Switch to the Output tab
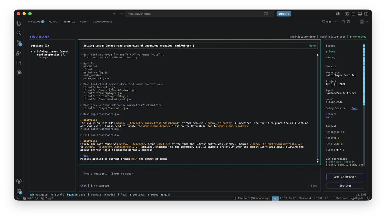The width and height of the screenshot is (386, 219). click(x=54, y=22)
